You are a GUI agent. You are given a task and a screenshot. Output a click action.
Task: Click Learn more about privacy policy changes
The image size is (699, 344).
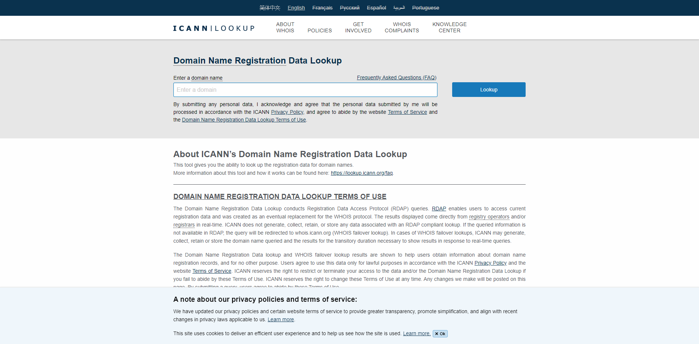(x=281, y=319)
